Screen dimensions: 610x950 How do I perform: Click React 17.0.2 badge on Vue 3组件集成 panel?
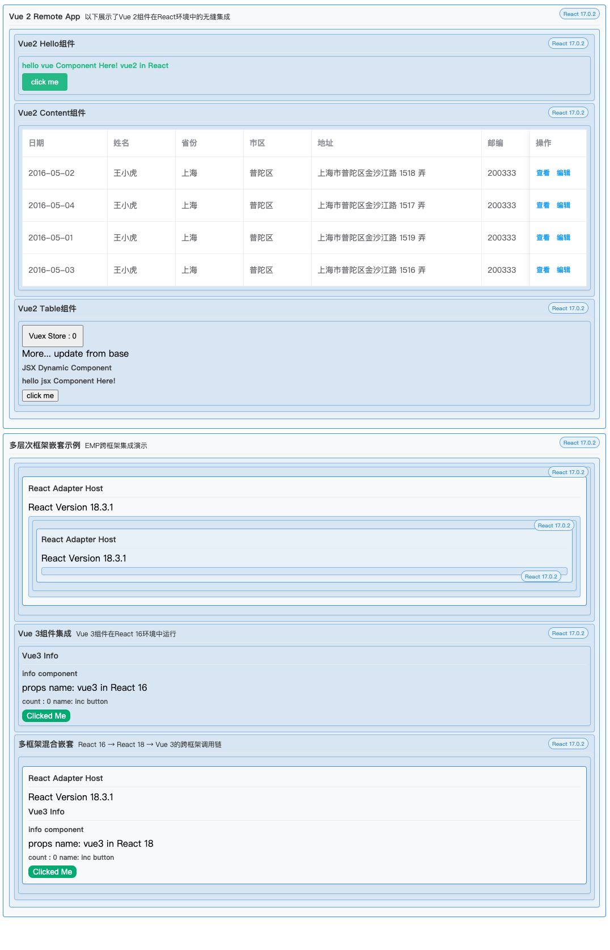568,634
